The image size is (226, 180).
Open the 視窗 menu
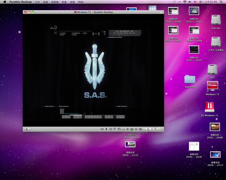tap(72, 2)
